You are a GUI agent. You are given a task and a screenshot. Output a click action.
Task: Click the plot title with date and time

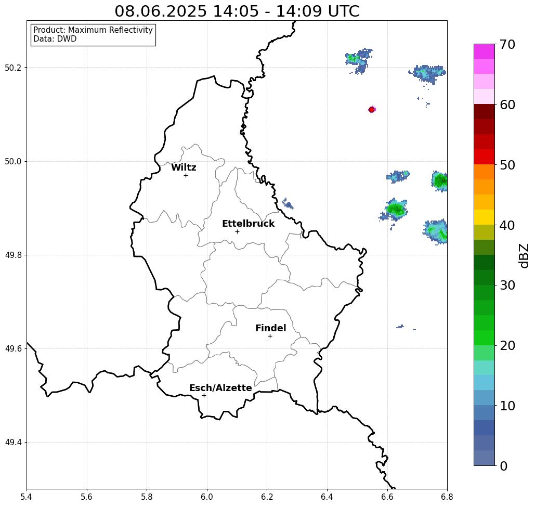(237, 11)
